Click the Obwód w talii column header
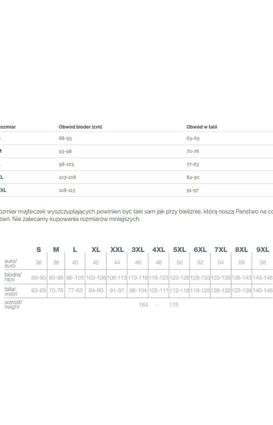Image resolution: width=273 pixels, height=425 pixels. (x=202, y=127)
